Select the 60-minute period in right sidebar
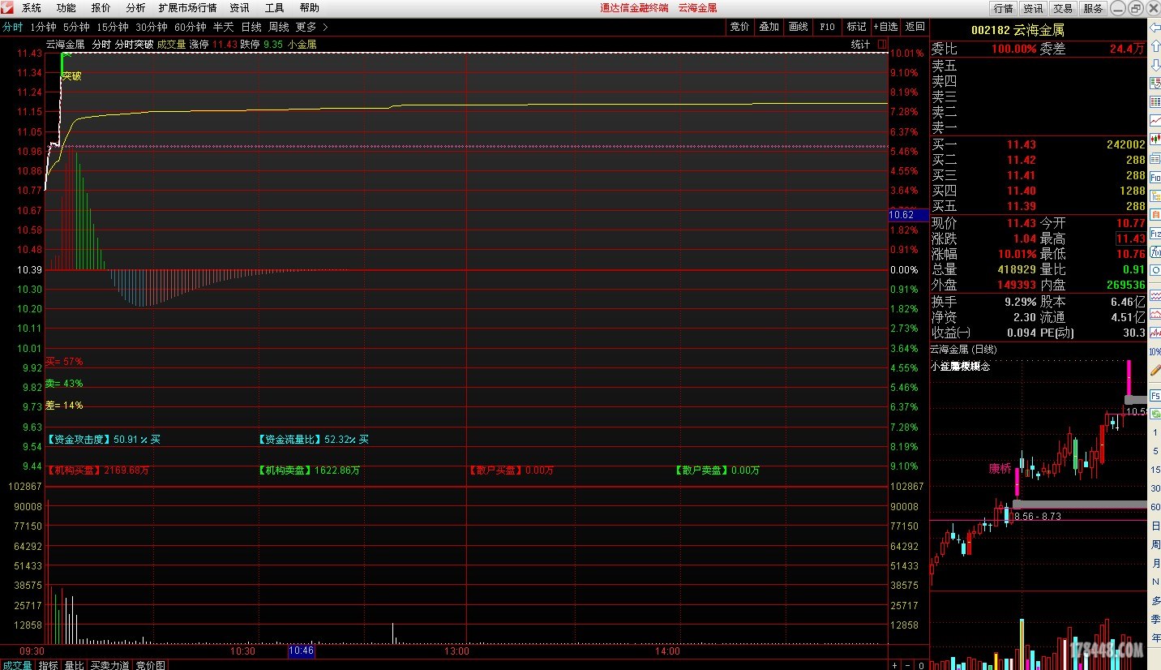The height and width of the screenshot is (670, 1161). point(1155,506)
